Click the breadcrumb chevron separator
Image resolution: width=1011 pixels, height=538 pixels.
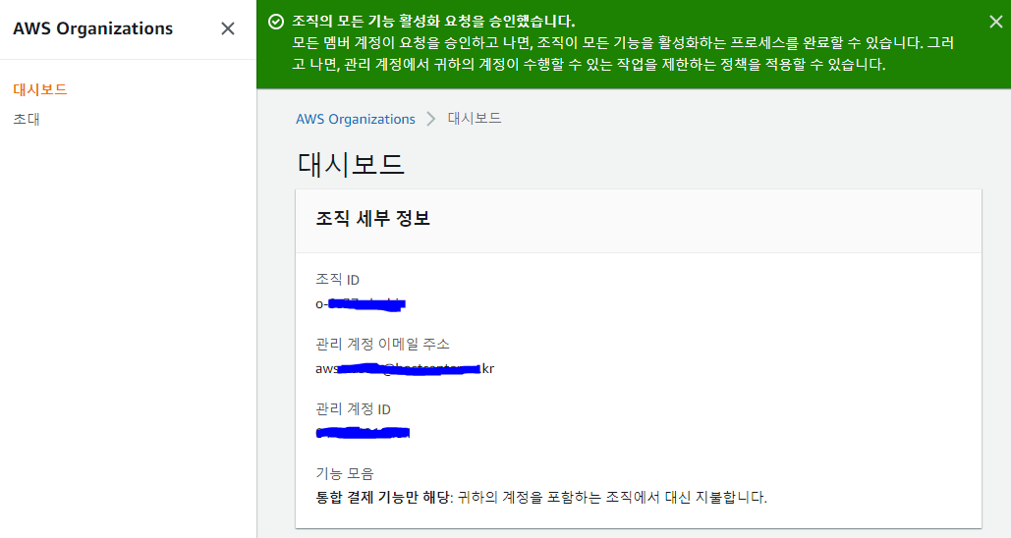pyautogui.click(x=431, y=119)
